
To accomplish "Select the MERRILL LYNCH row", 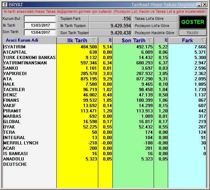I will [x=104, y=143].
